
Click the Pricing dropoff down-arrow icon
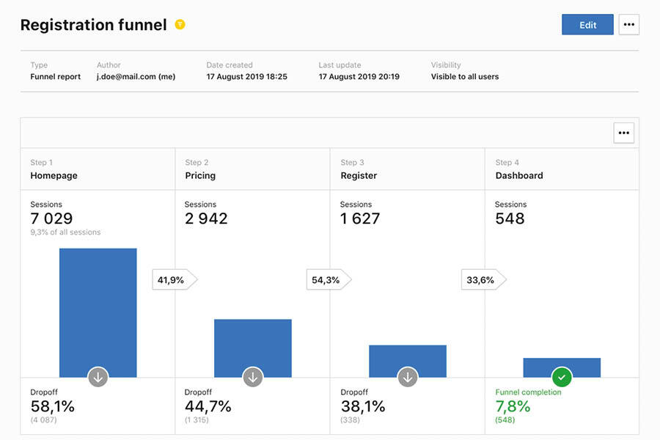(x=253, y=377)
